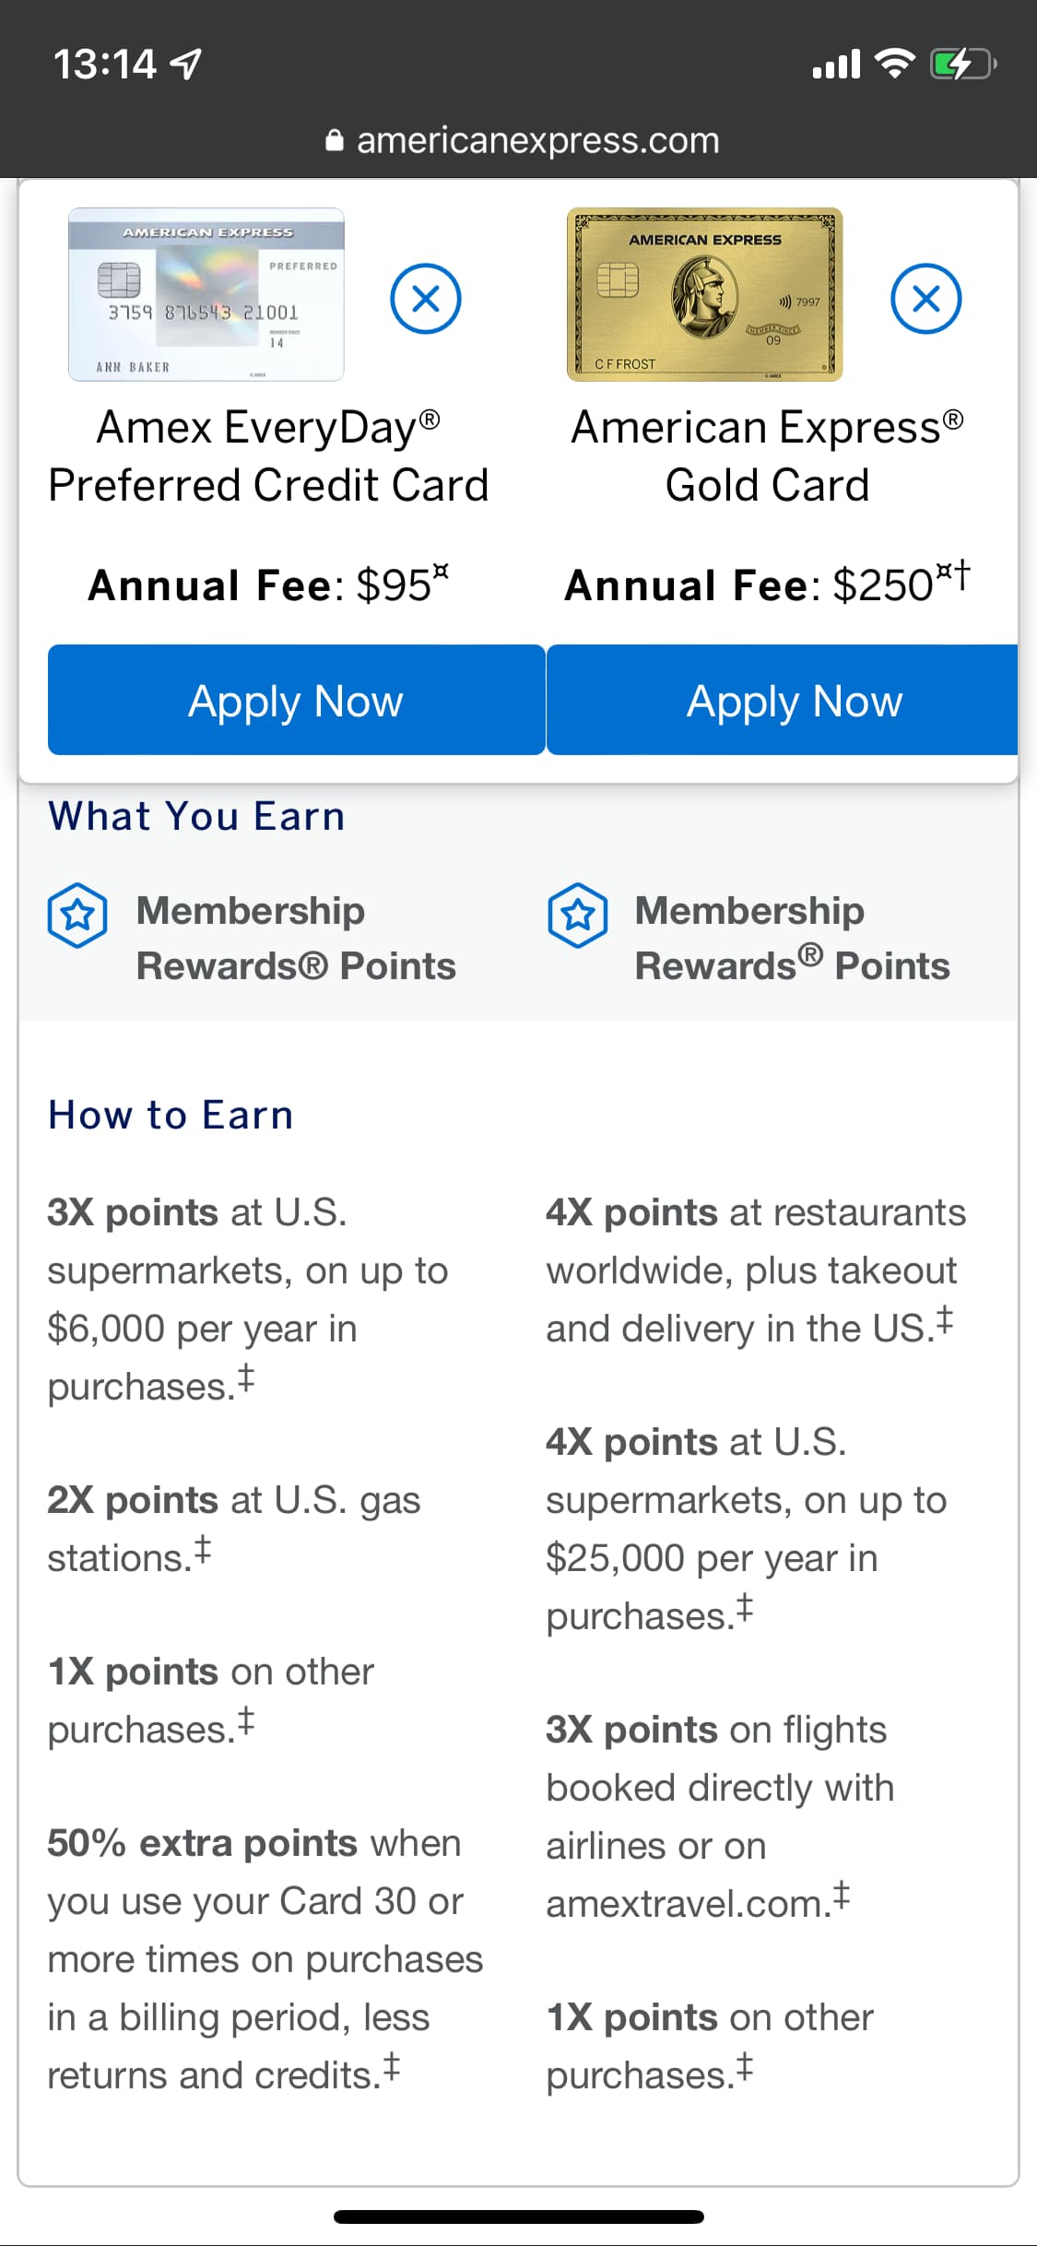Open the footnote symbol after the $95 annual fee
Image resolution: width=1037 pixels, height=2246 pixels.
442,573
